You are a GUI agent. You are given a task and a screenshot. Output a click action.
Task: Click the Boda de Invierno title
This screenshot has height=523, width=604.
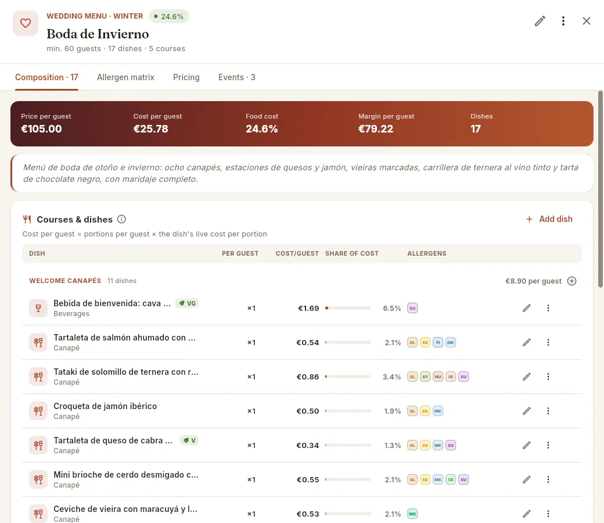click(98, 34)
